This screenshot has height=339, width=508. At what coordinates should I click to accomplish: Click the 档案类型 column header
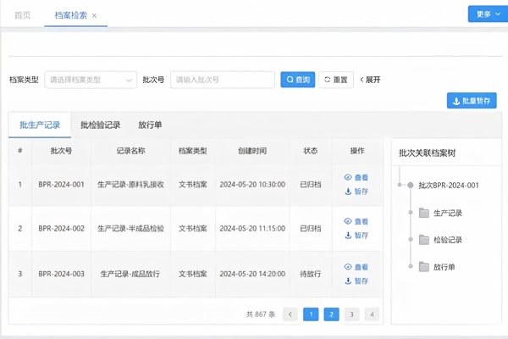click(x=193, y=151)
